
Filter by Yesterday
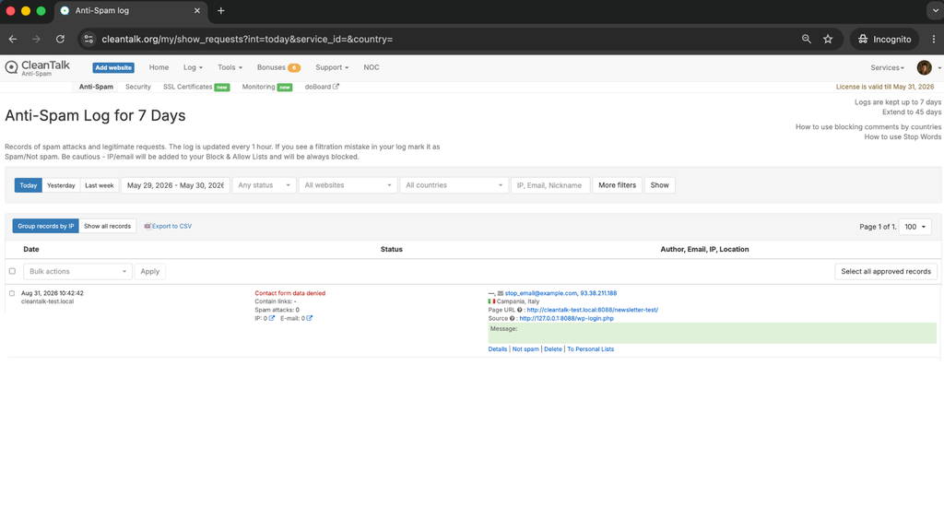(61, 185)
